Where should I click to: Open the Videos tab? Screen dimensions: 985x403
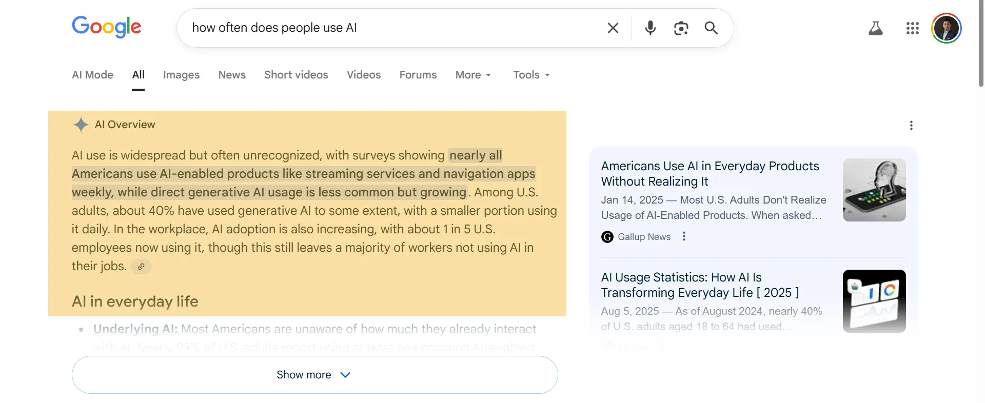(x=364, y=75)
